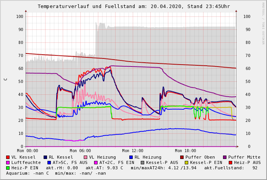The width and height of the screenshot is (267, 180).
Task: Click the Mon 18:00 time axis label
Action: click(186, 151)
